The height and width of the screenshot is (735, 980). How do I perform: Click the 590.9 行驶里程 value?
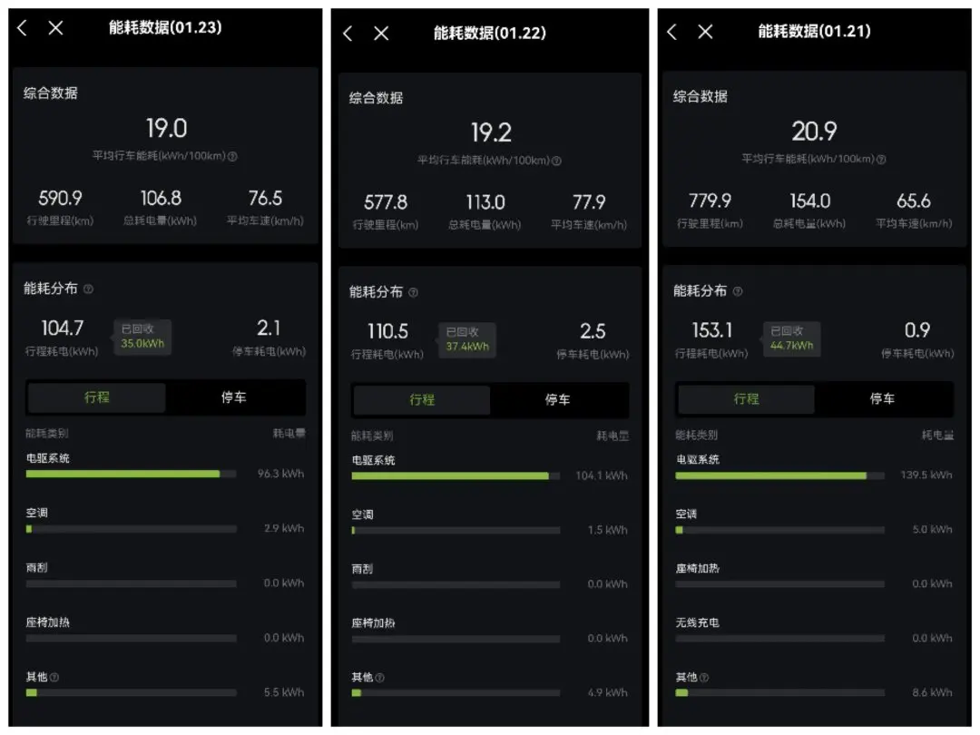pos(60,199)
